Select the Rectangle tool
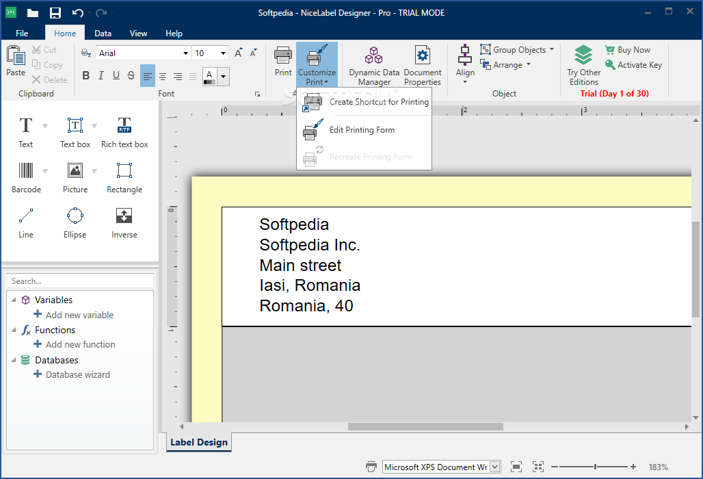 (x=124, y=177)
